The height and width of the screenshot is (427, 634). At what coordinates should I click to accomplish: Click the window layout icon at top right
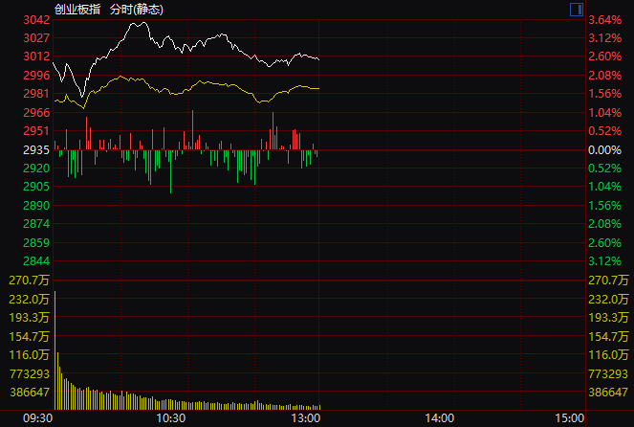[x=577, y=9]
